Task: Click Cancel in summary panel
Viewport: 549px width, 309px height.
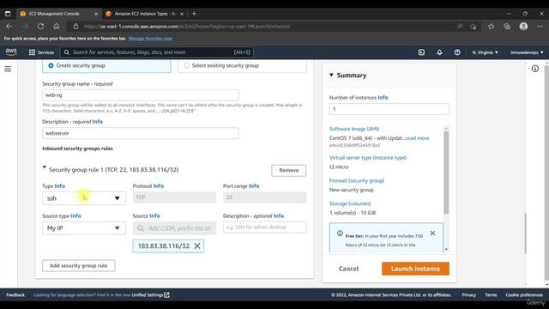Action: point(348,269)
